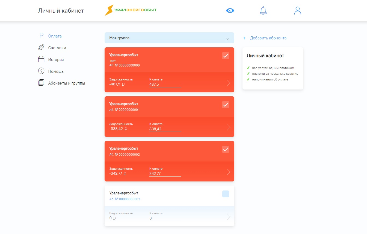Click payment amount field 338,42
367x234 pixels.
tap(165, 129)
